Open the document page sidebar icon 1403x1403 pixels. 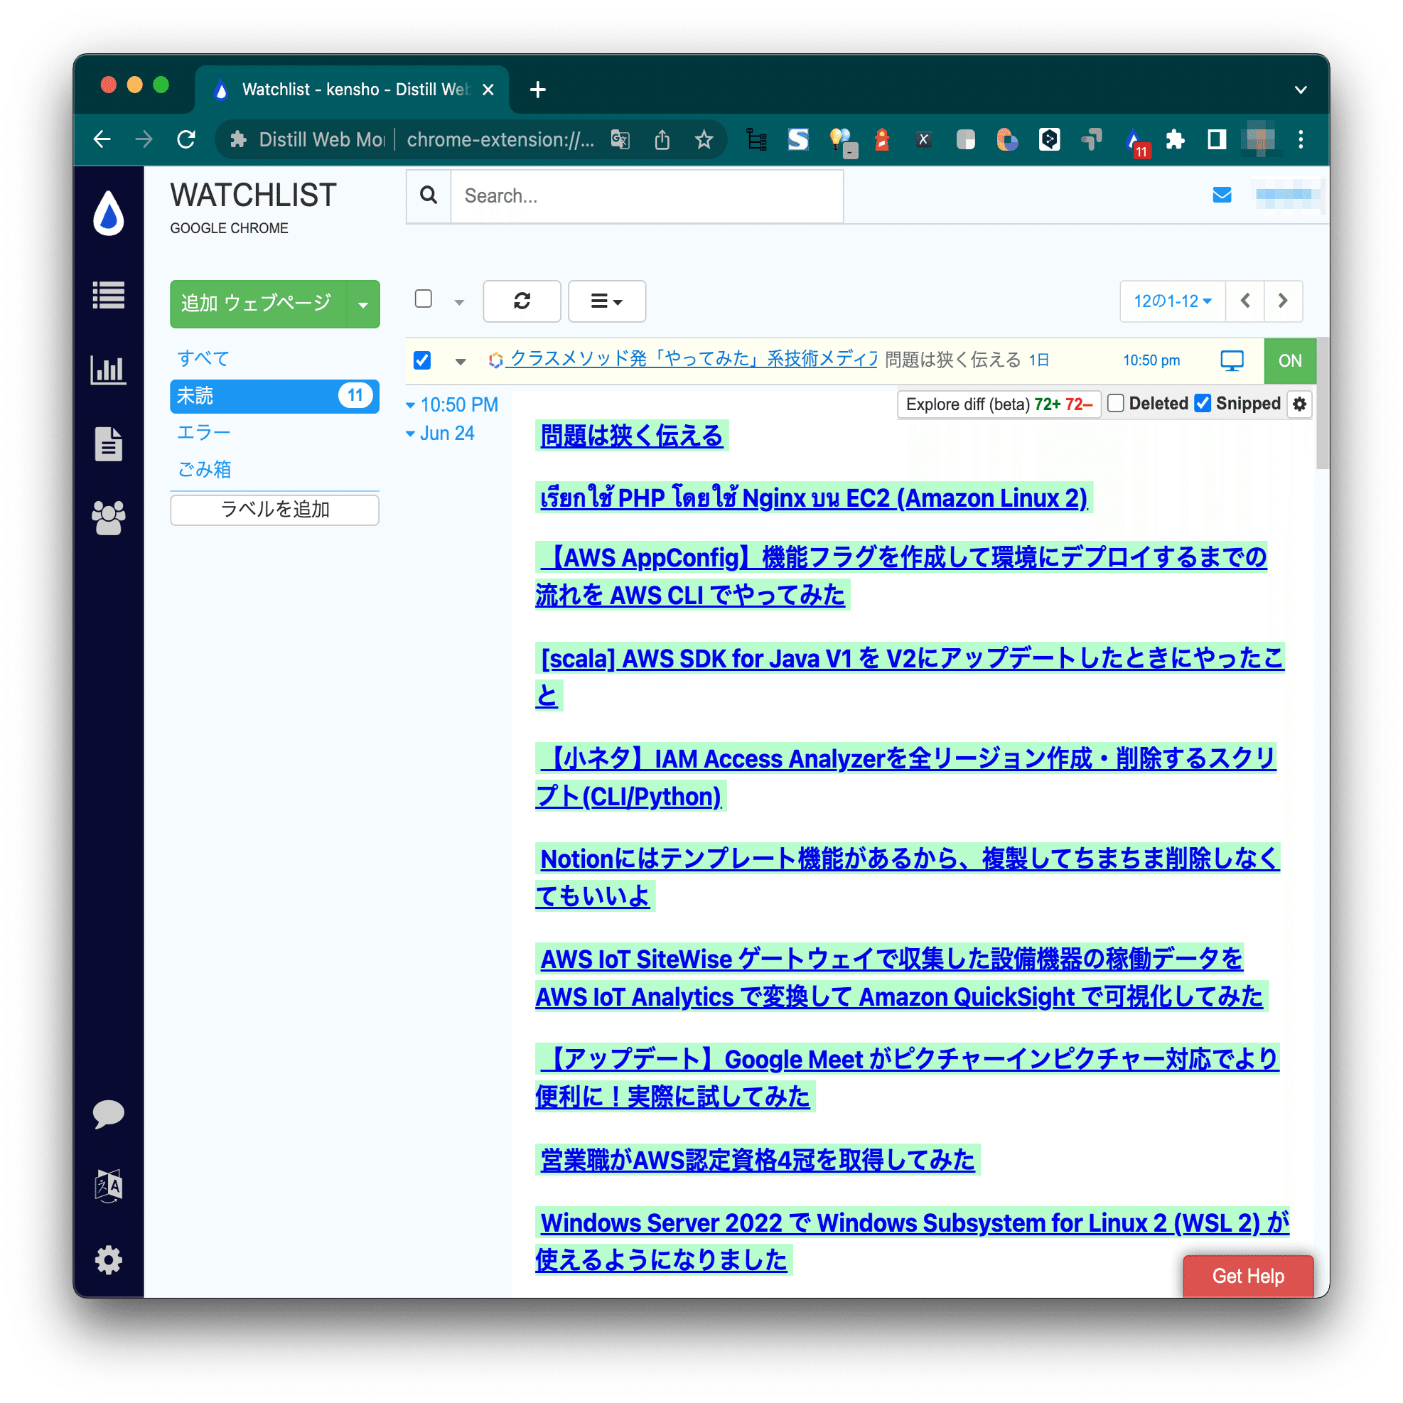coord(108,444)
